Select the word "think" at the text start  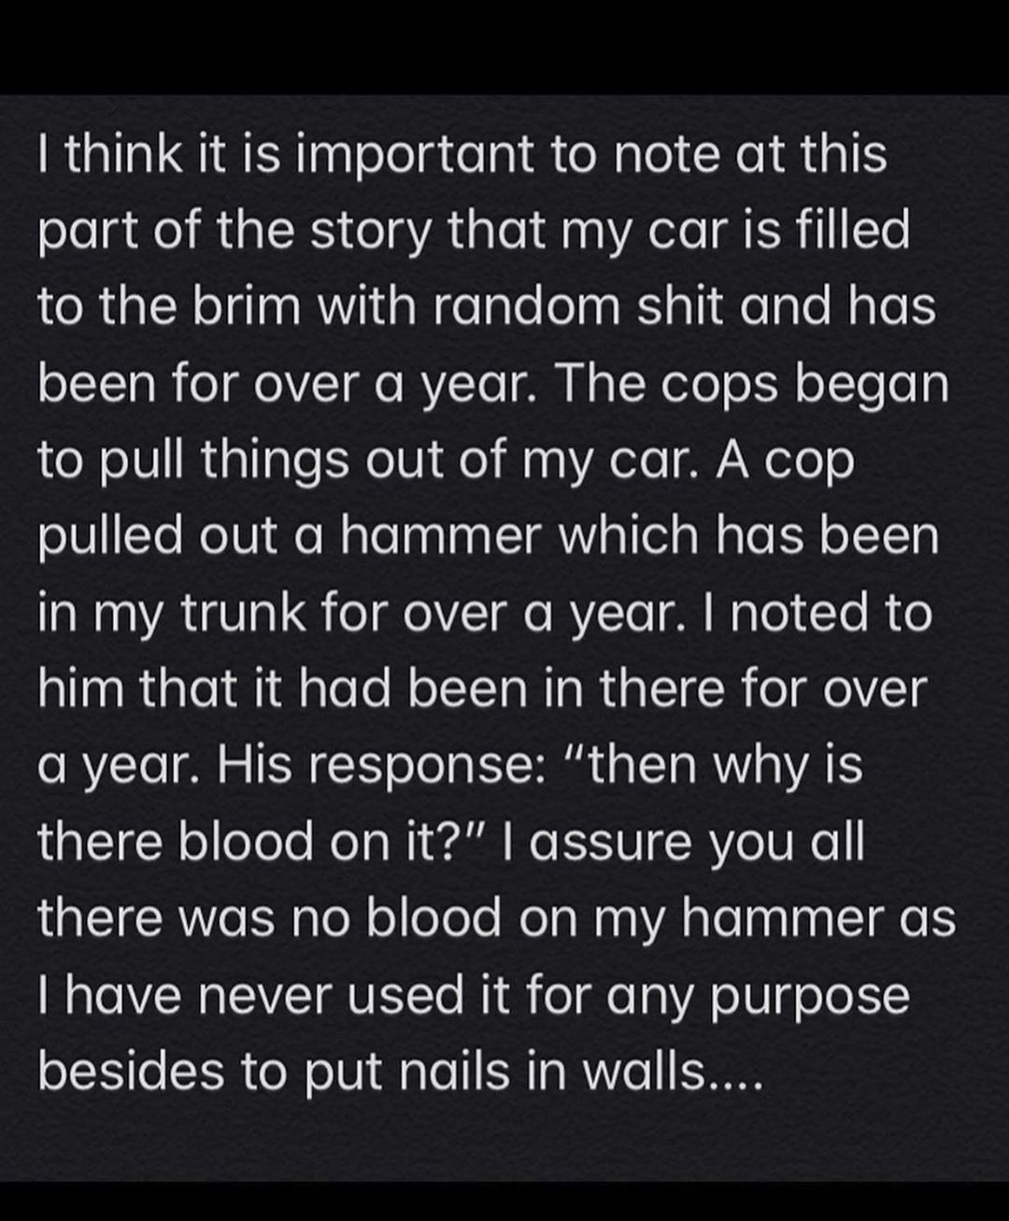[x=122, y=155]
